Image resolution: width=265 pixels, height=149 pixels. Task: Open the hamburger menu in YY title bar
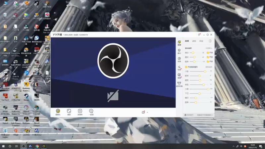click(199, 35)
